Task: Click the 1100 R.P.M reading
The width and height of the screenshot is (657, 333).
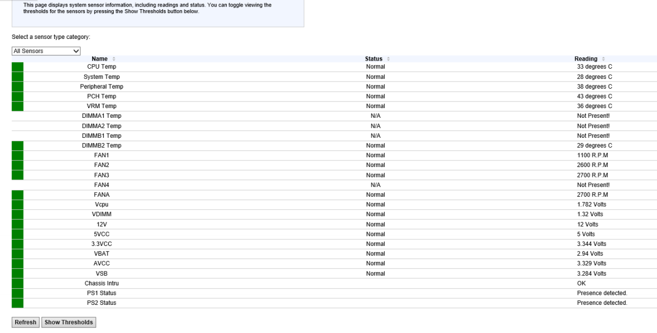Action: [593, 155]
